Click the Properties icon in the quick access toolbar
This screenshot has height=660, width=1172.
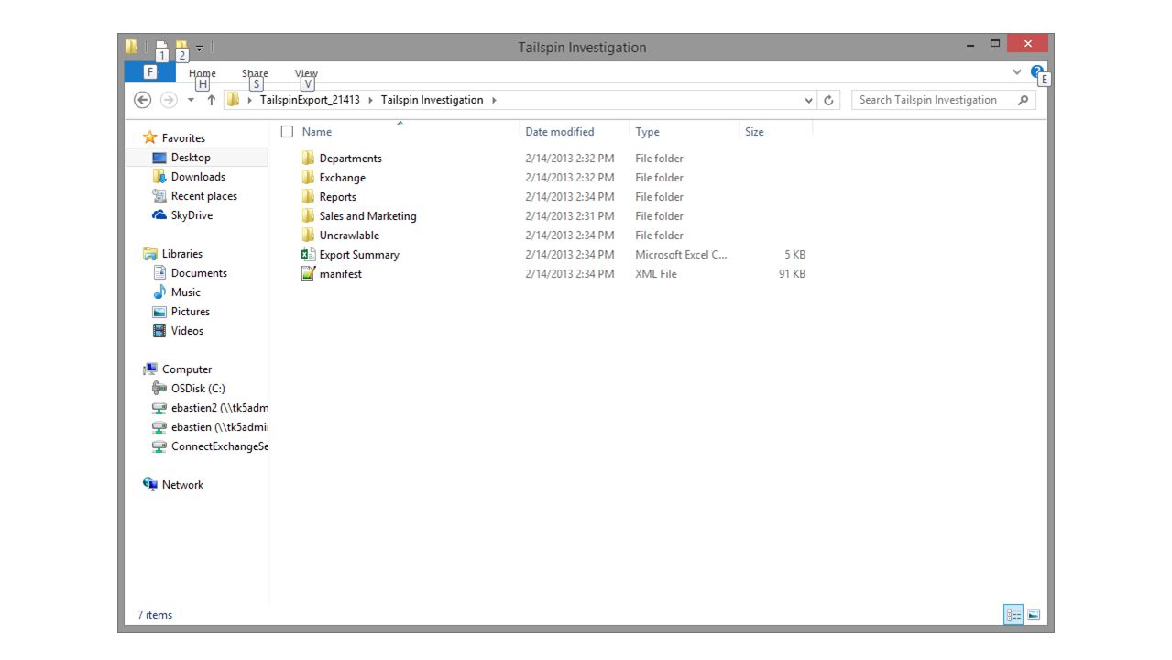[x=160, y=47]
